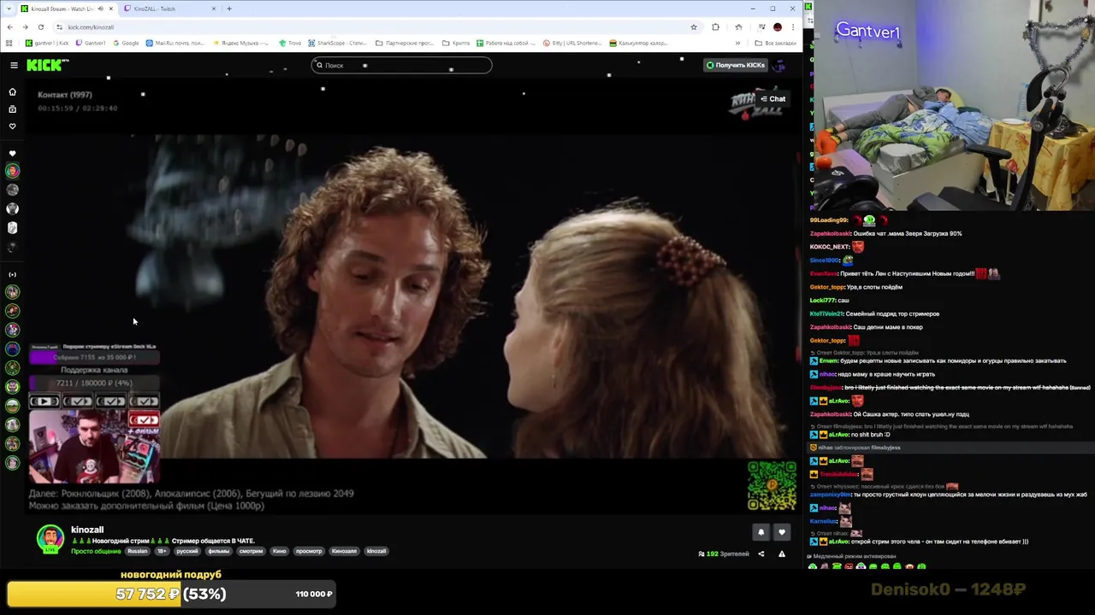This screenshot has width=1095, height=615.
Task: Click the notification bell under the stream
Action: point(761,532)
